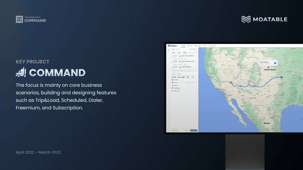Viewport: 303px width, 170px height.
Task: Click the search location input field
Action: point(185,71)
